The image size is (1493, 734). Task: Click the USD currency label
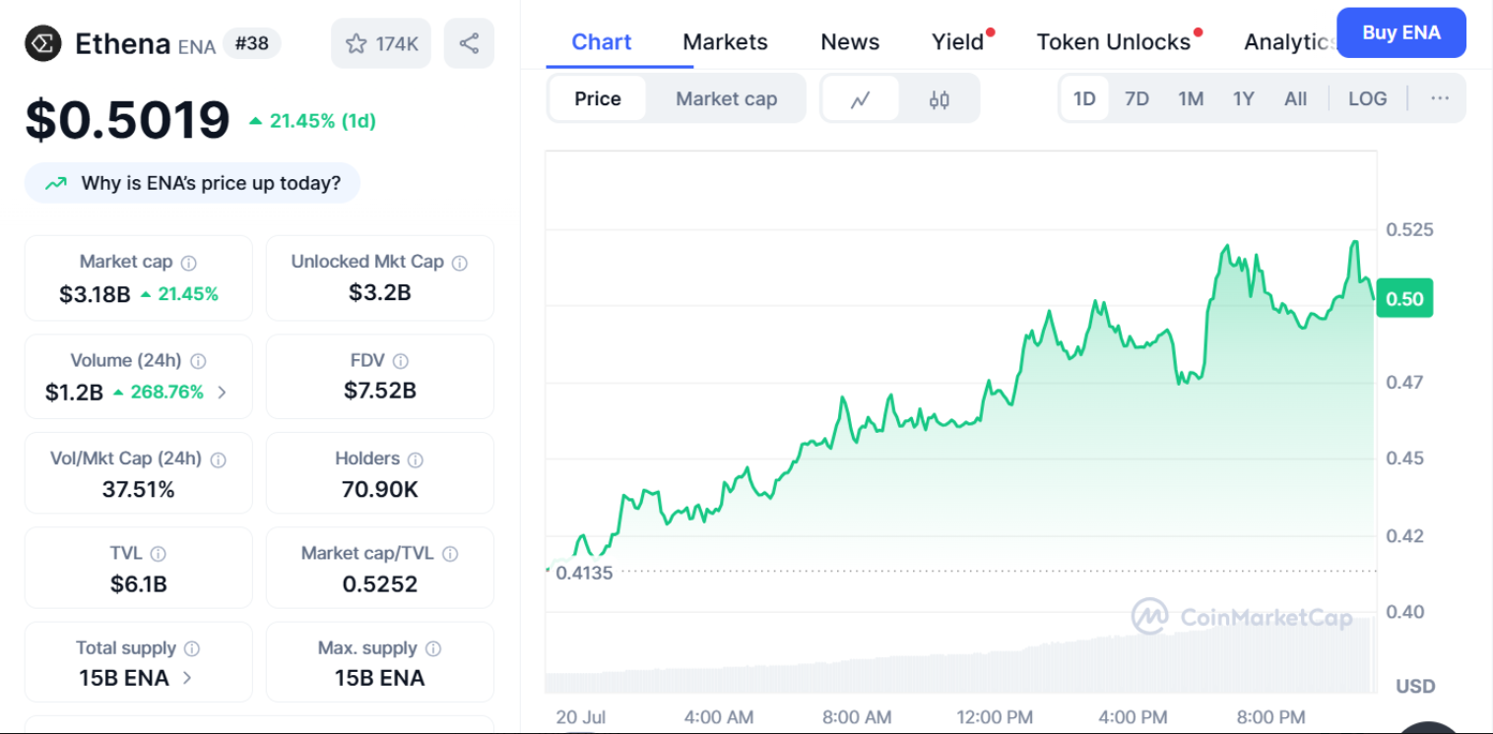(x=1415, y=686)
